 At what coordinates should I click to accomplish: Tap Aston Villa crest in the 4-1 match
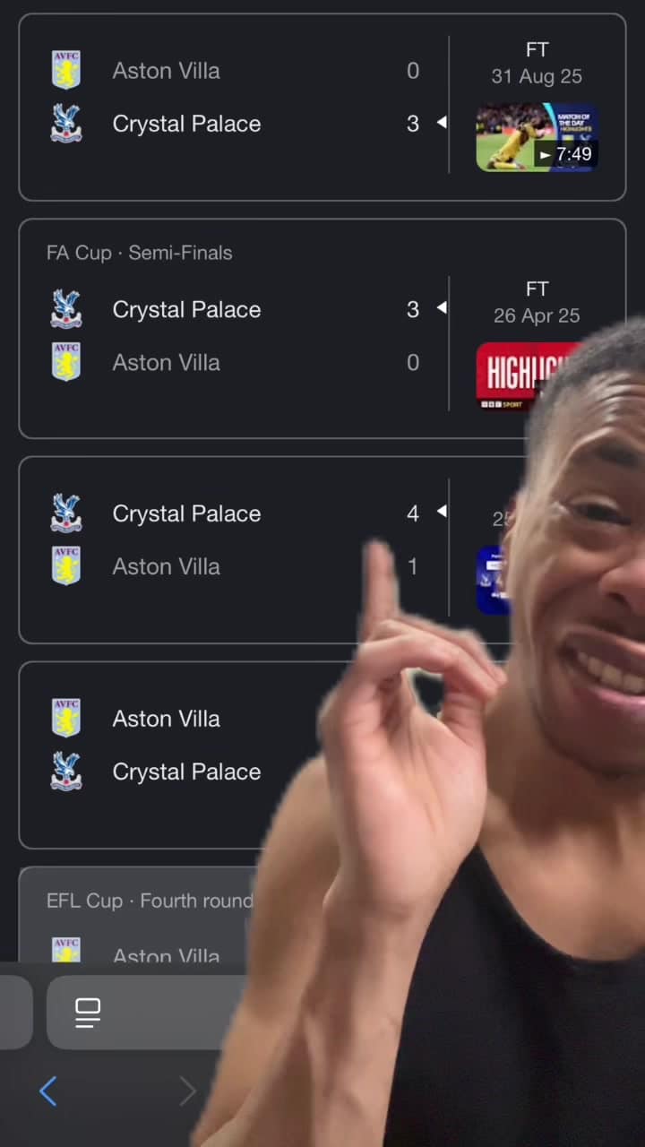(65, 566)
